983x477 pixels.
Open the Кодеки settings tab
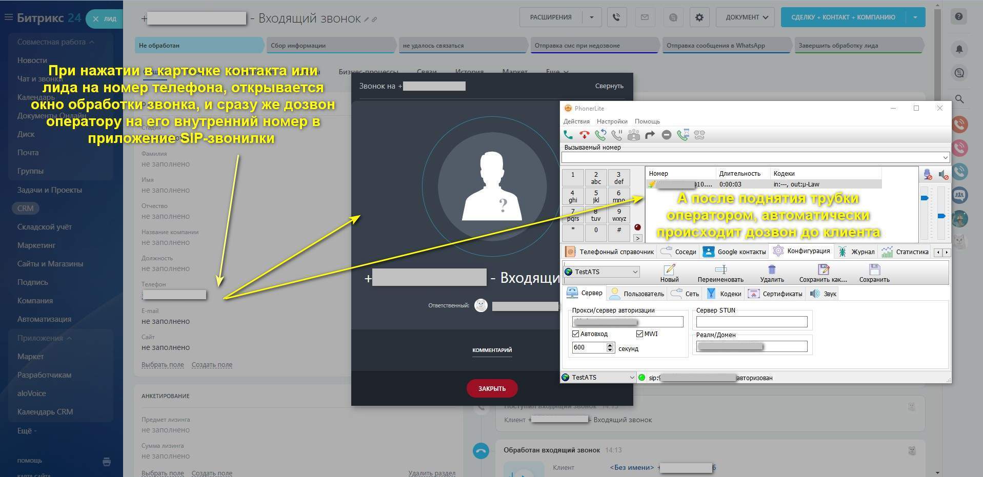[724, 294]
